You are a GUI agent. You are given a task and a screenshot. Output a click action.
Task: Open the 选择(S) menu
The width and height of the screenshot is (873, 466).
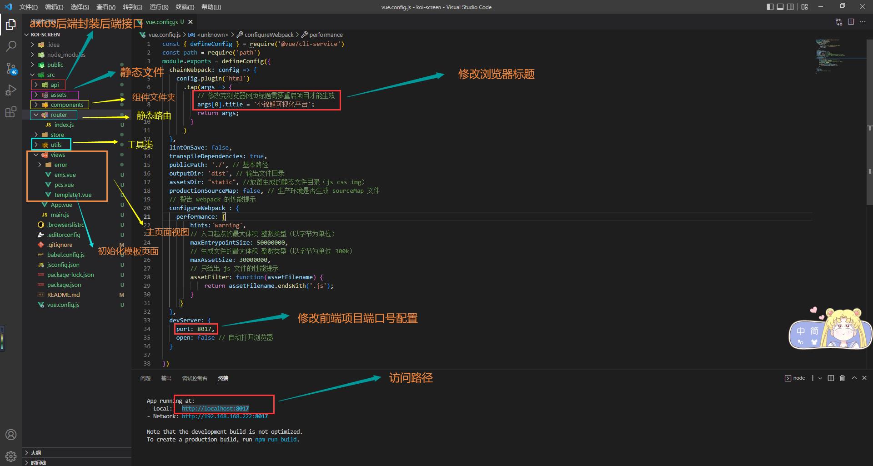click(80, 7)
